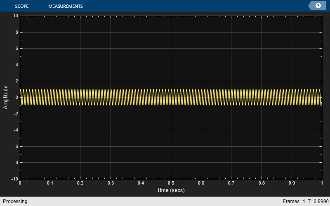The width and height of the screenshot is (330, 206).
Task: Click the 10 tick label on amplitude axis
Action: pos(15,16)
